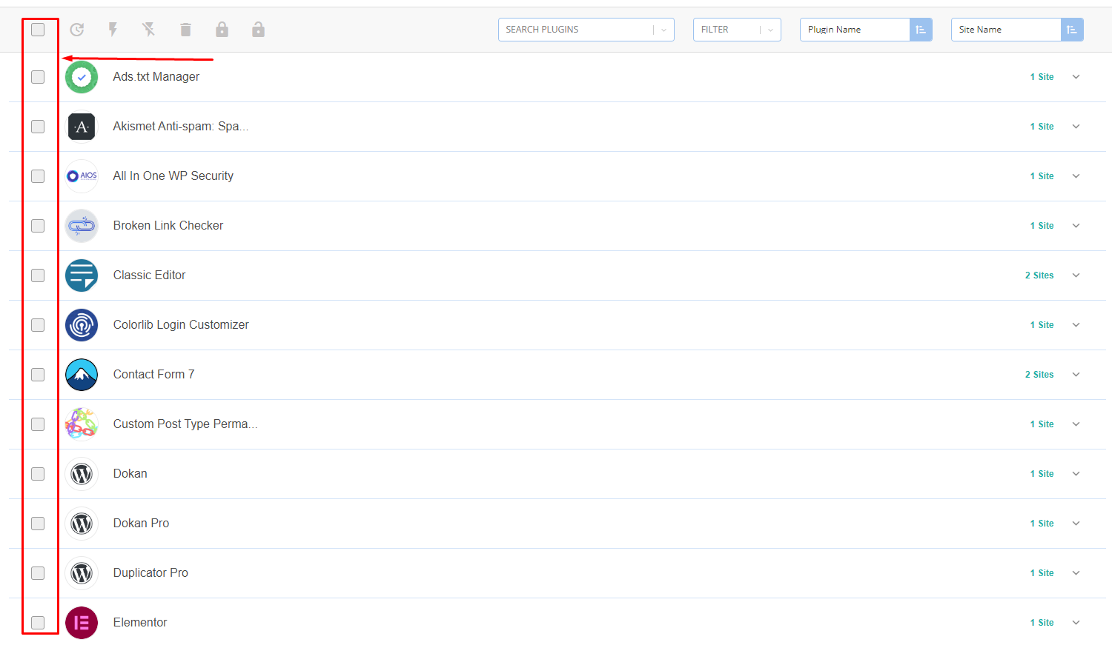
Task: Click '1 Site' link for Dokan Pro
Action: click(x=1042, y=524)
